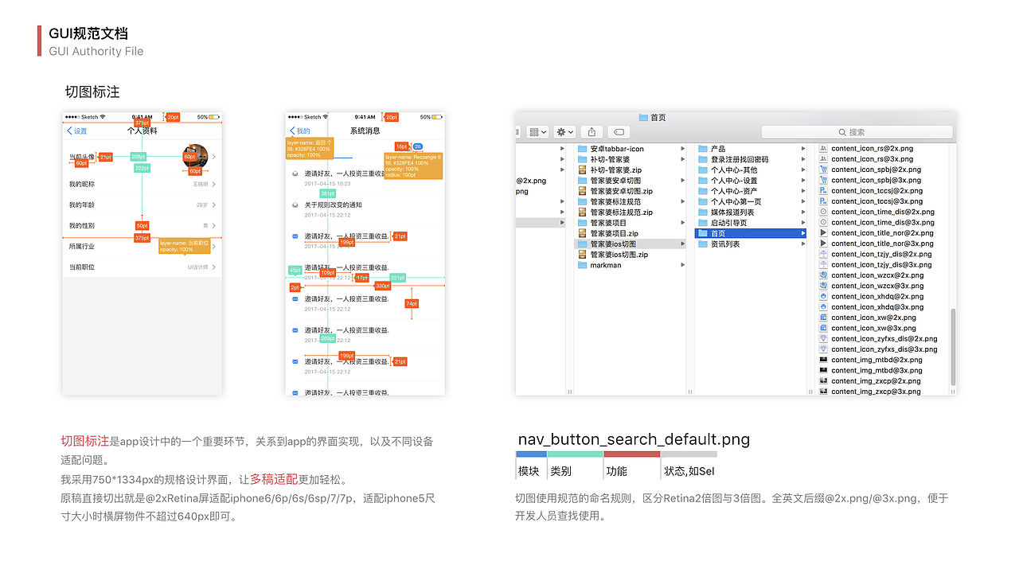Viewport: 1019px width, 573px height.
Task: Select the highlighted 首页 folder row
Action: point(751,233)
